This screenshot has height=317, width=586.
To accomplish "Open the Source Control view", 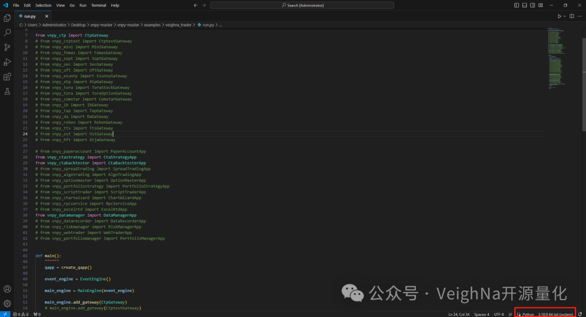I will [7, 47].
